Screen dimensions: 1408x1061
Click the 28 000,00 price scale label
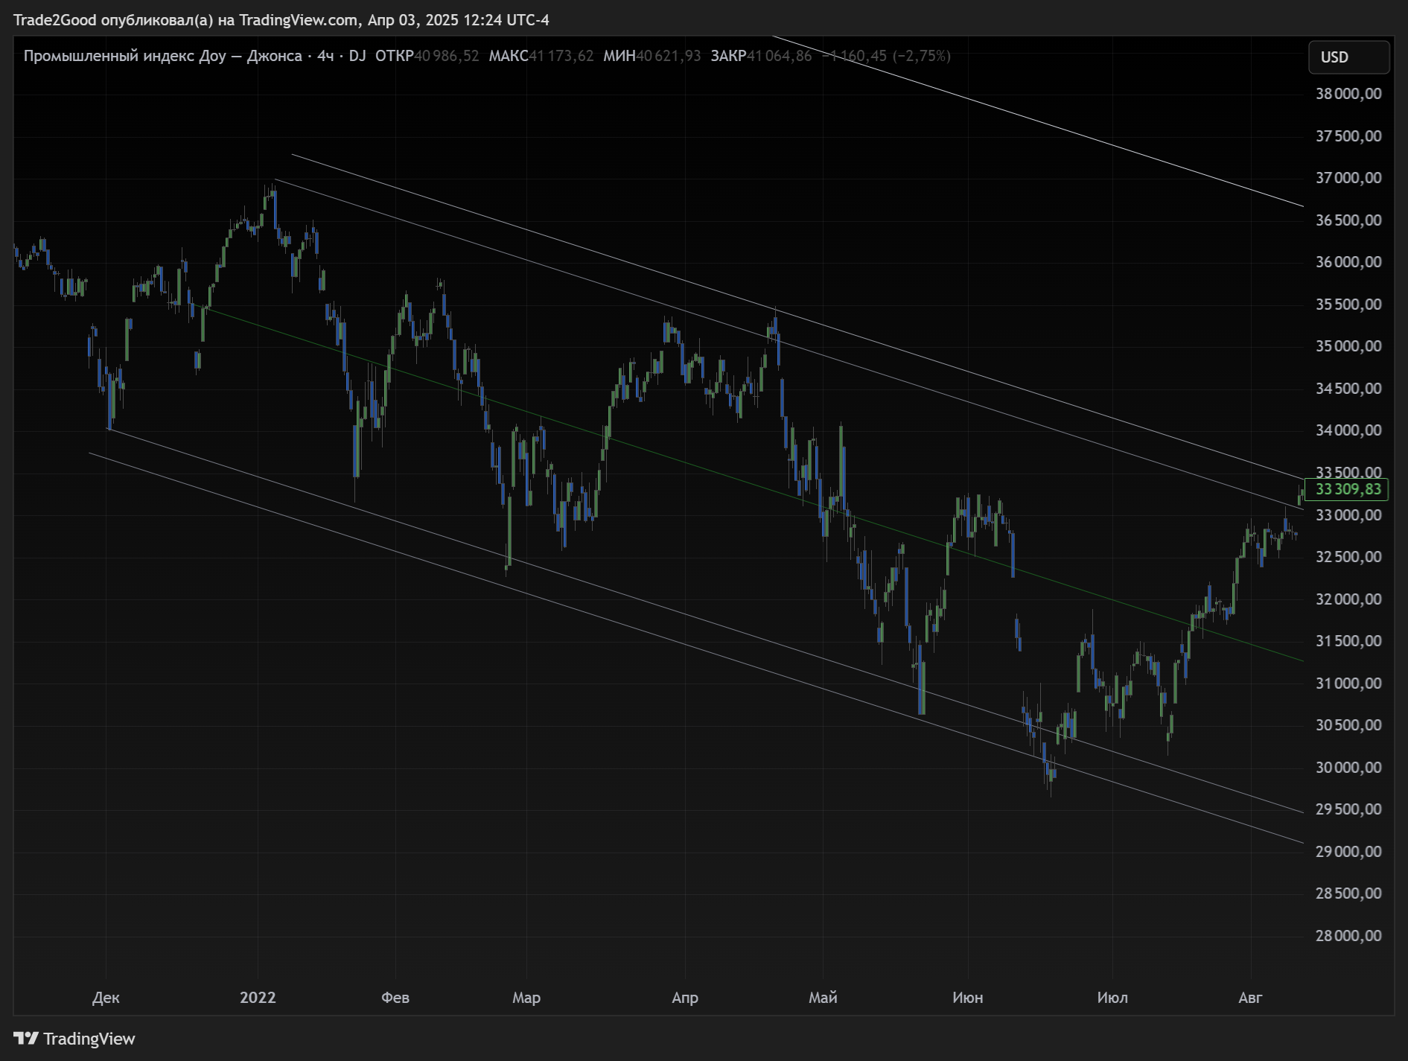pyautogui.click(x=1348, y=935)
